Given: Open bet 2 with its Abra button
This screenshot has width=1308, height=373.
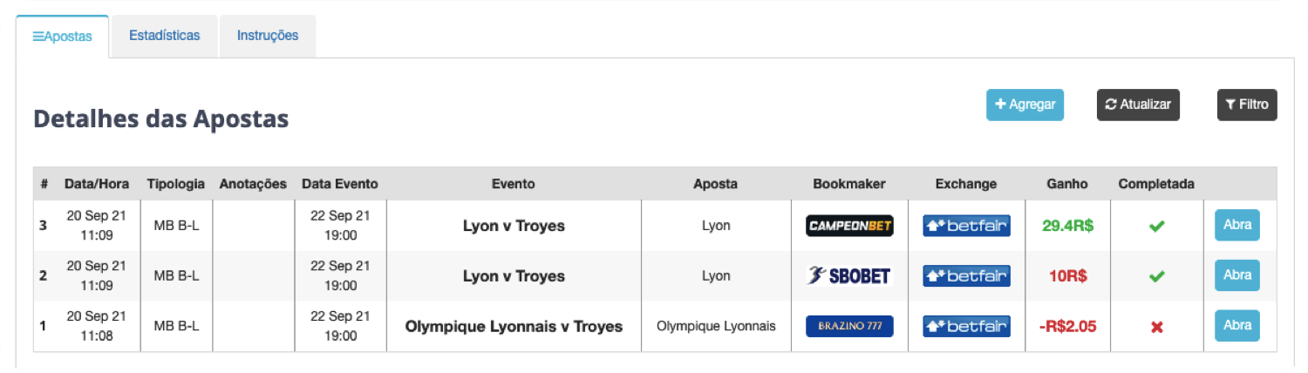Looking at the screenshot, I should point(1237,275).
